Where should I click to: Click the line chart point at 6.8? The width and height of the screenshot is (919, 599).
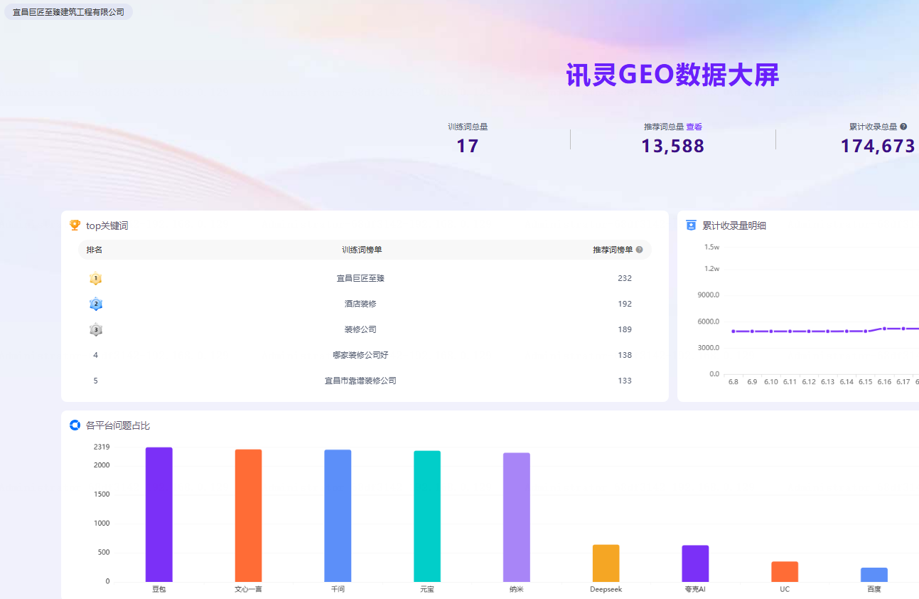[x=733, y=331]
